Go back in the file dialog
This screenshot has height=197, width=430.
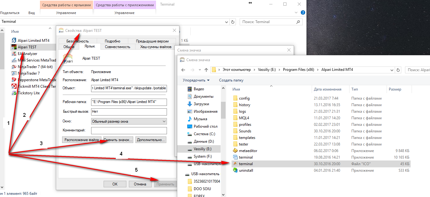pyautogui.click(x=183, y=70)
